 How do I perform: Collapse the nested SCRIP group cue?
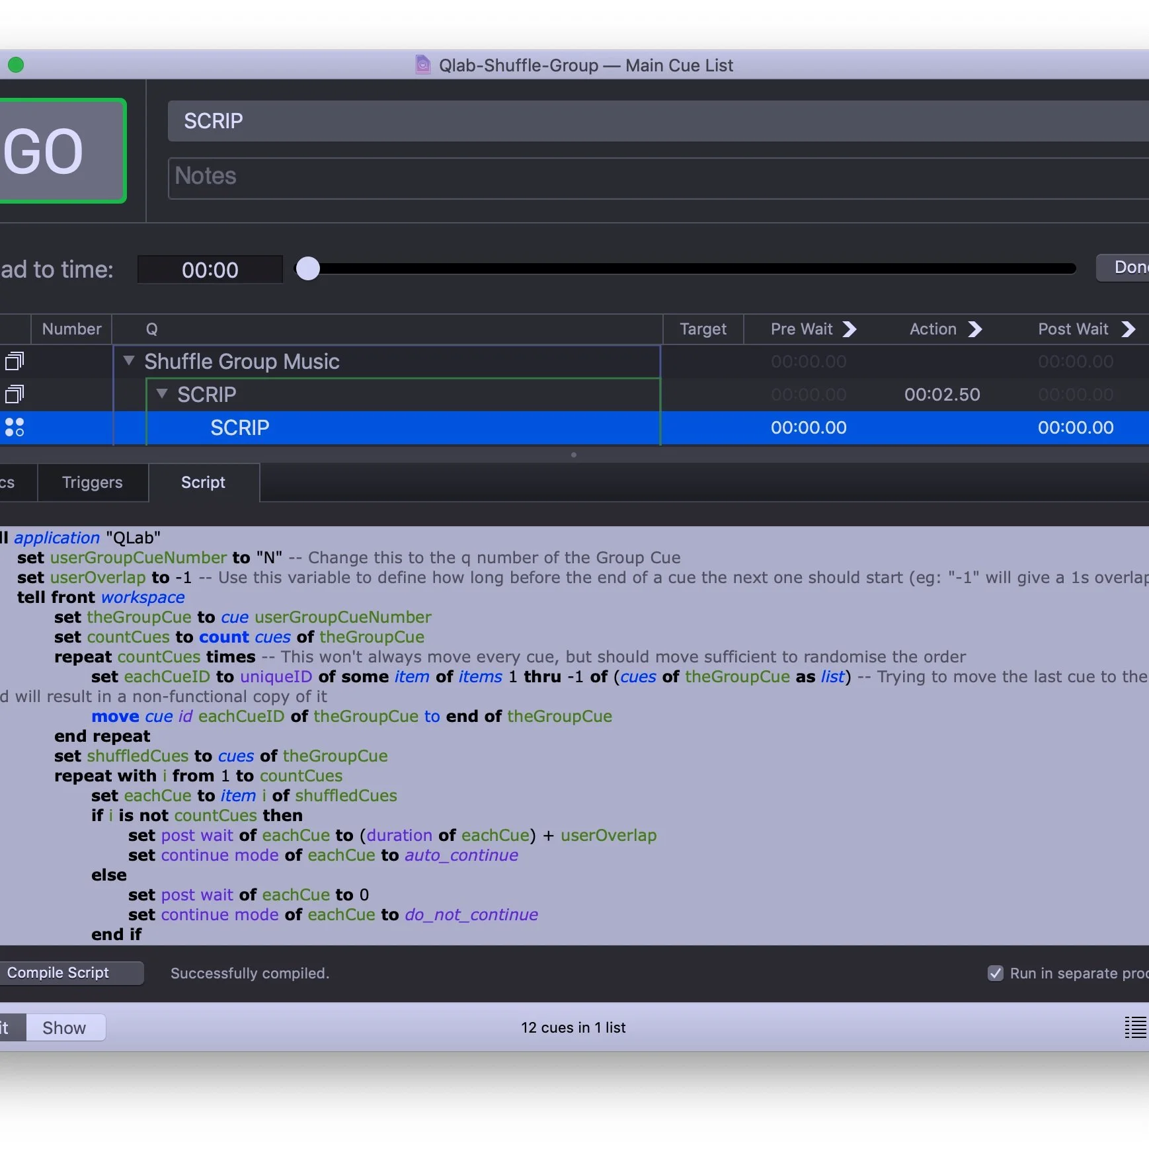coord(162,393)
